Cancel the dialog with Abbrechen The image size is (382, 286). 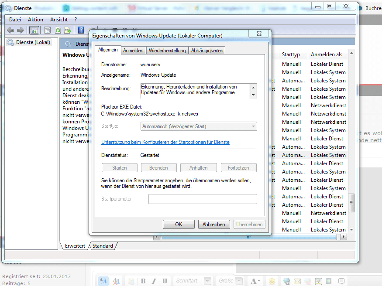213,224
